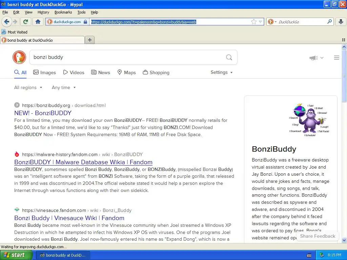
Task: Click the browser Back arrow button
Action: 6,22
